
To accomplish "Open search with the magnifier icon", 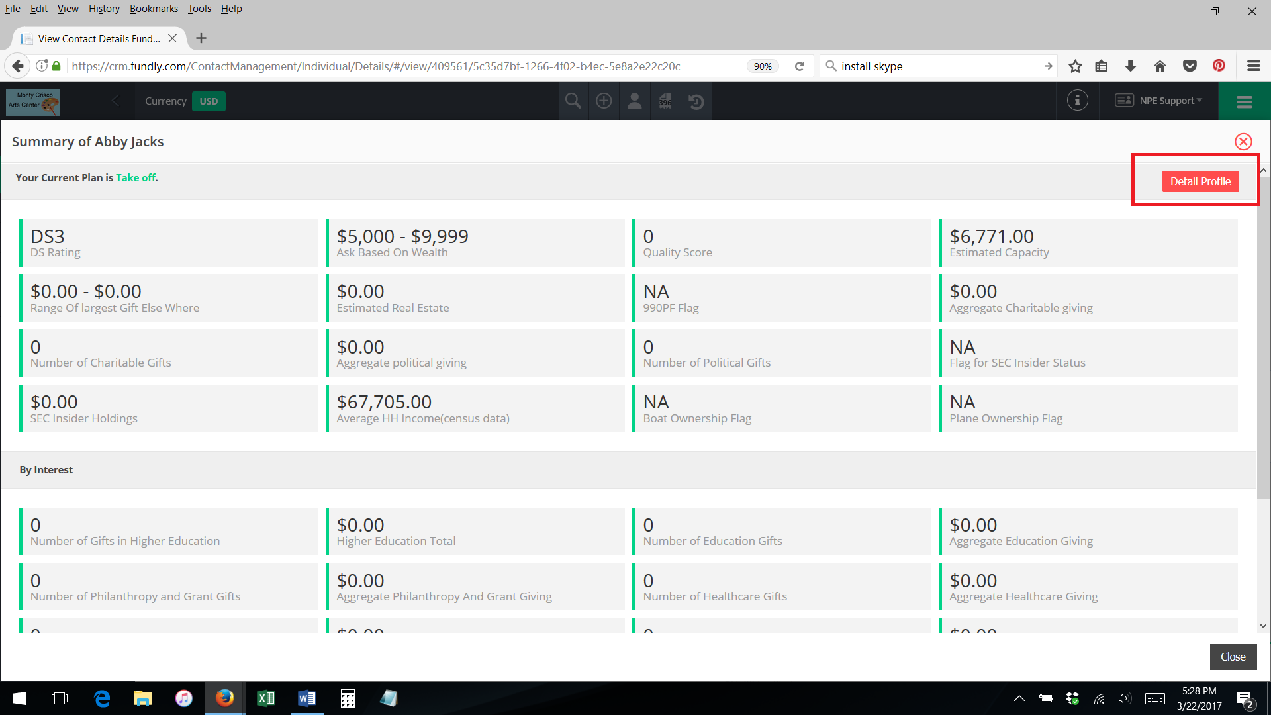I will click(573, 101).
